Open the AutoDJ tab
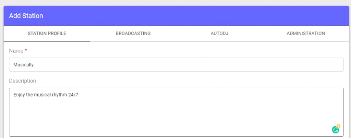The height and width of the screenshot is (138, 351). 219,34
